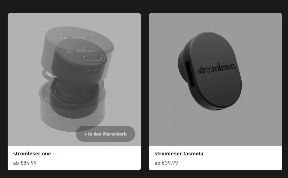Open the stromleser.tasmota product title link
The width and height of the screenshot is (288, 178).
[179, 154]
